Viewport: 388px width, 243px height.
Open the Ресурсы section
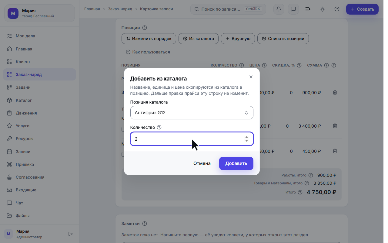tap(39, 139)
